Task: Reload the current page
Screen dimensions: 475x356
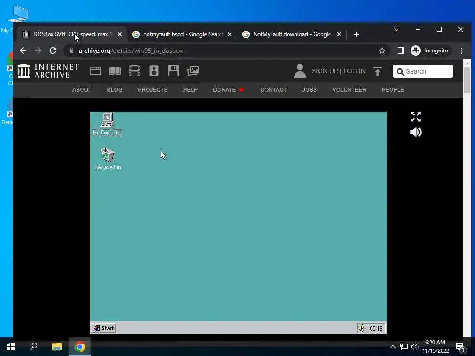Action: [53, 51]
